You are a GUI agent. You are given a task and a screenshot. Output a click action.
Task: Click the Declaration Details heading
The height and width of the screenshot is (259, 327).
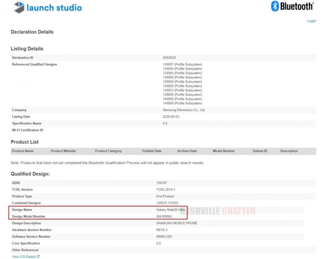point(32,32)
